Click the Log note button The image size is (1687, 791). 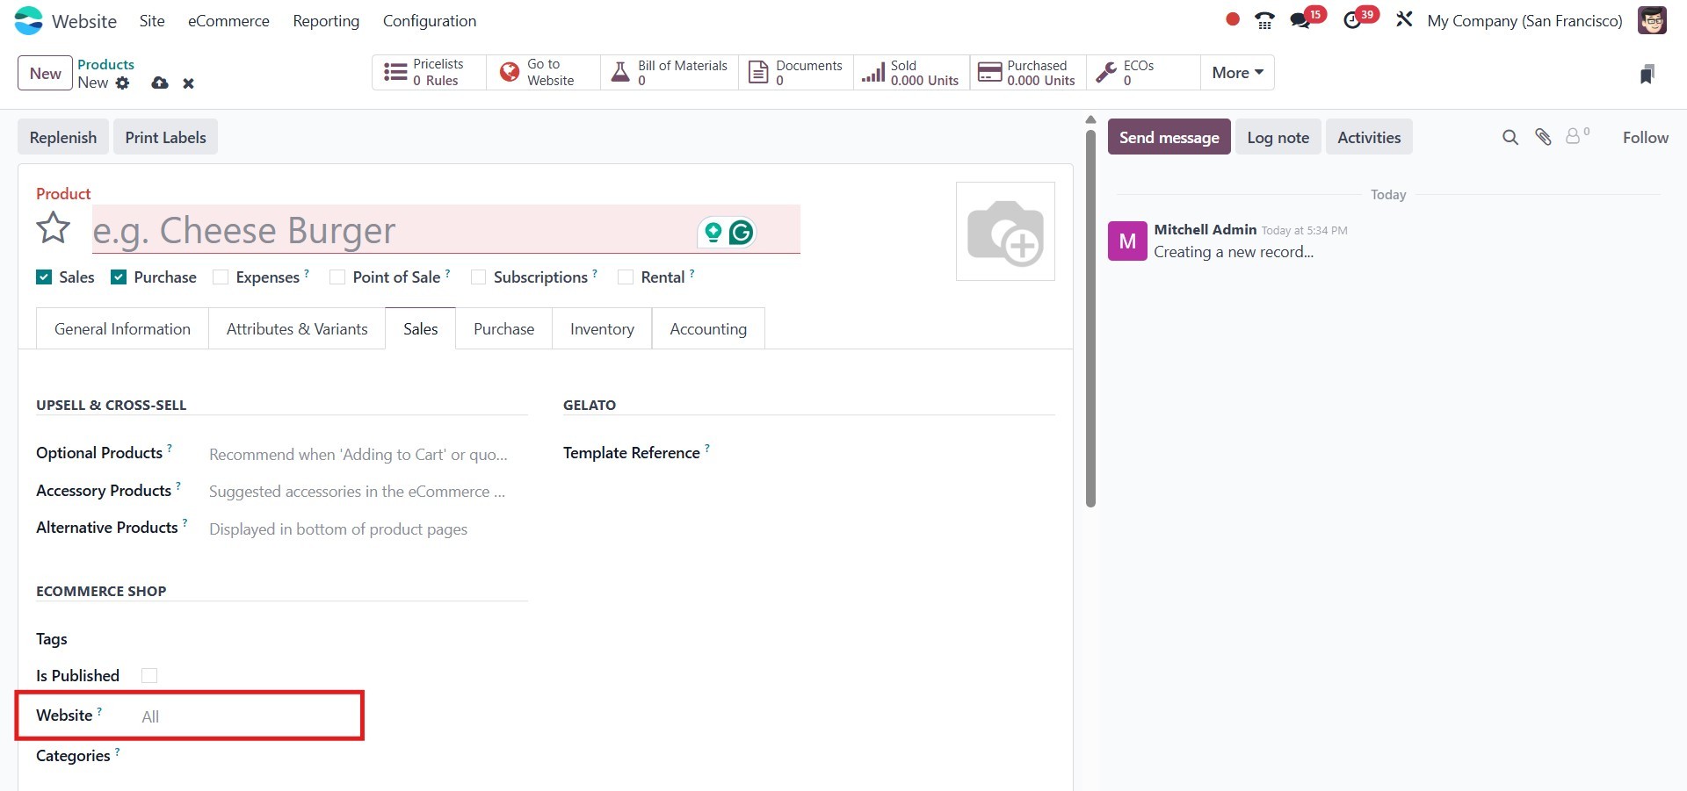pyautogui.click(x=1278, y=137)
